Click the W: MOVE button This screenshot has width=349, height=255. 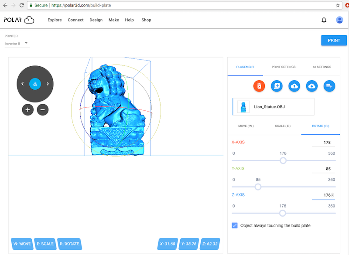22,244
